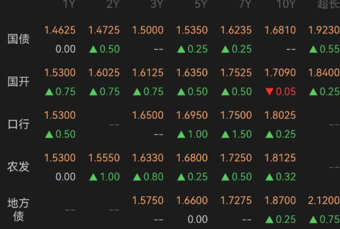
Task: Open the 国开 10Y yield 1.7090
Action: (280, 73)
